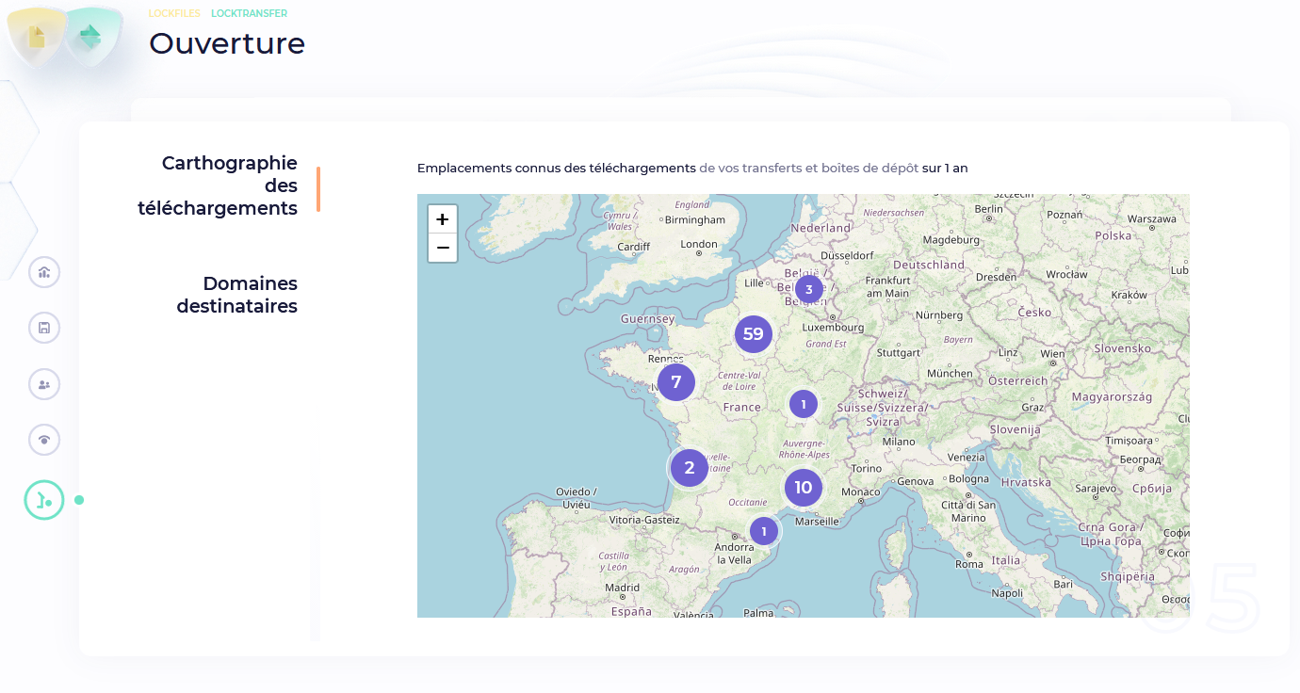
Task: Open the floppy disk storage sidebar icon
Action: click(x=44, y=328)
